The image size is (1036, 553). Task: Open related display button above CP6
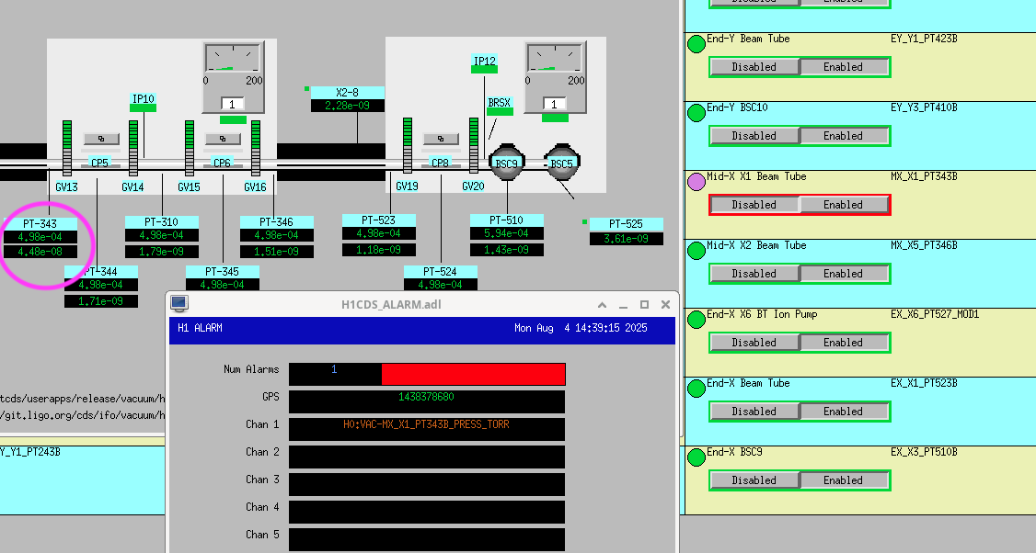pos(223,139)
